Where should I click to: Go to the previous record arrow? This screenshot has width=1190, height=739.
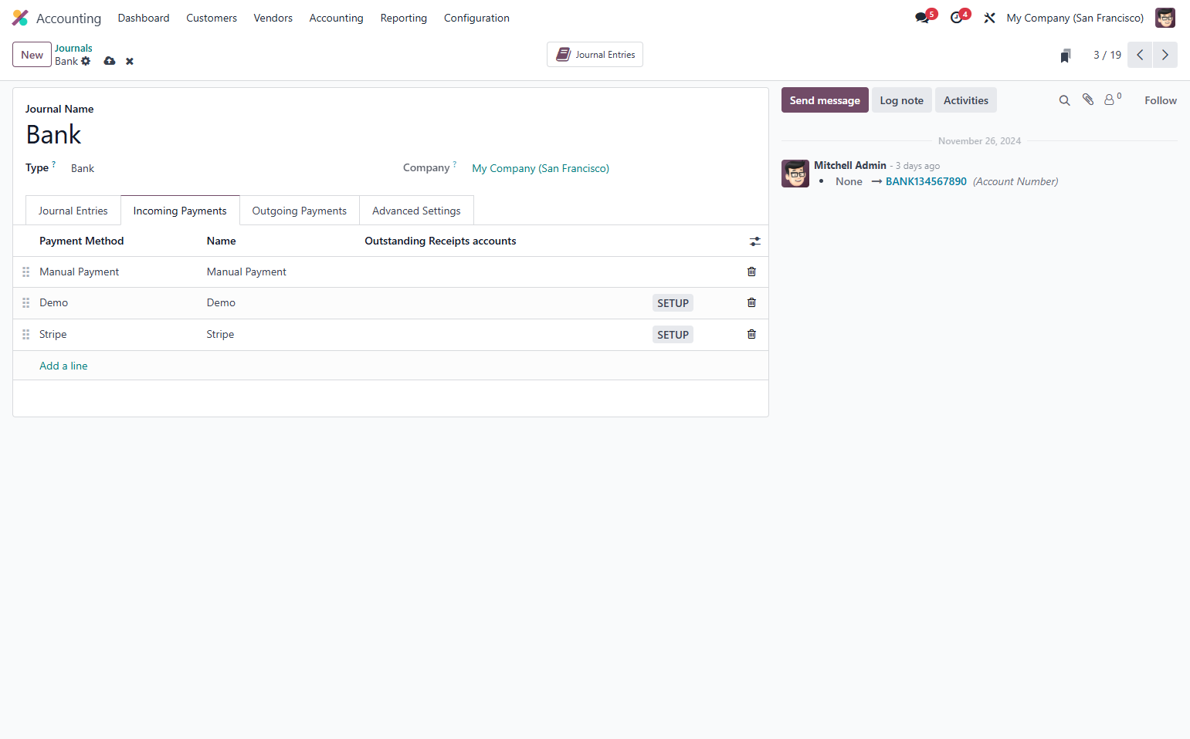click(x=1140, y=55)
